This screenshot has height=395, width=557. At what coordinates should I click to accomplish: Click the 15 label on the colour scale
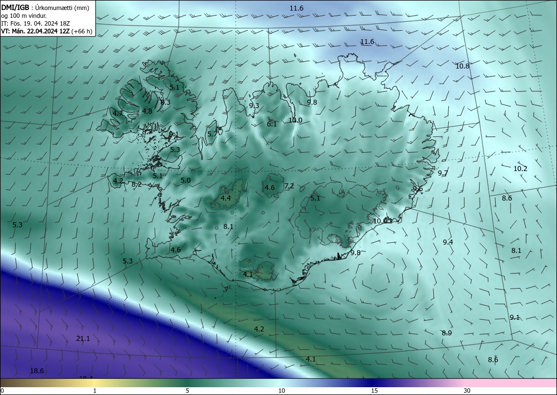374,391
